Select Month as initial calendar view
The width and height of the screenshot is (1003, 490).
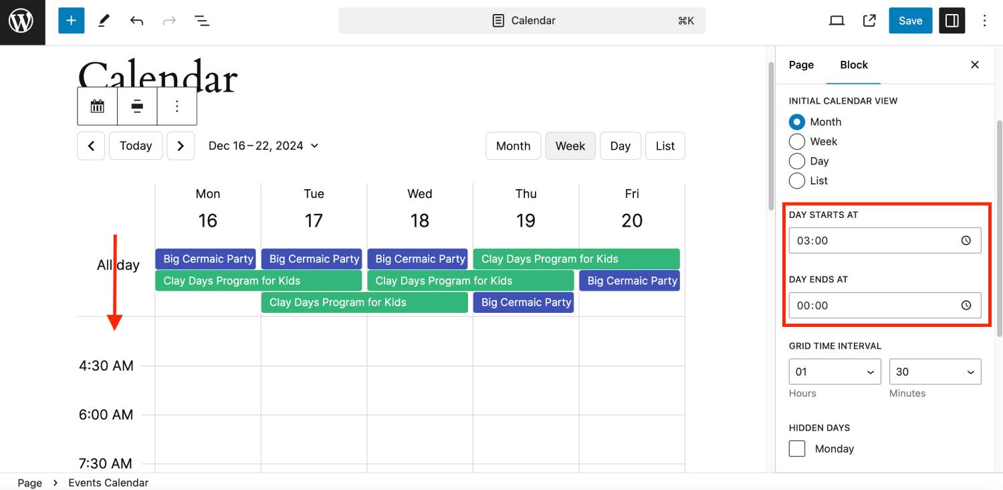797,122
